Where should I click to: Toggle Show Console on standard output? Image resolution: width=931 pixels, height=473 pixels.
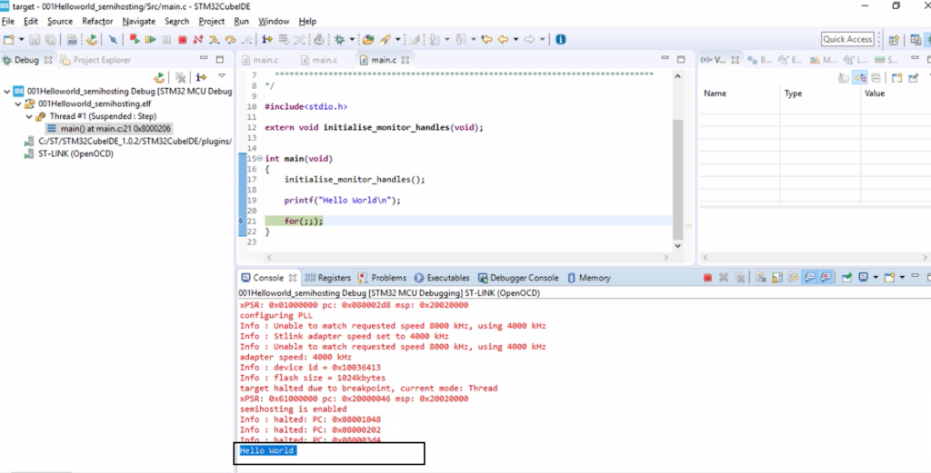tap(808, 278)
